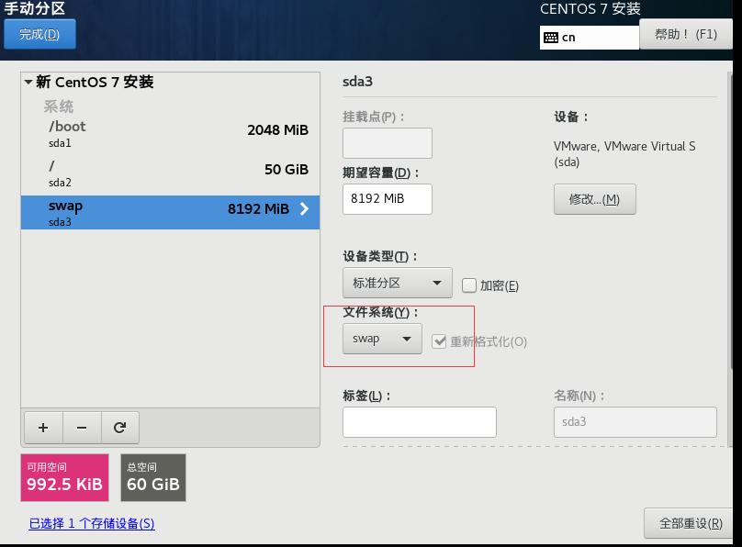Remove the selected partition with the minus icon

81,427
